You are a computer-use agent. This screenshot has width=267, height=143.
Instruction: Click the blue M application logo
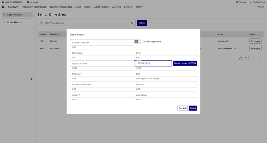point(3,7)
